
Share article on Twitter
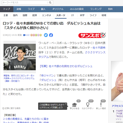(x=46, y=35)
